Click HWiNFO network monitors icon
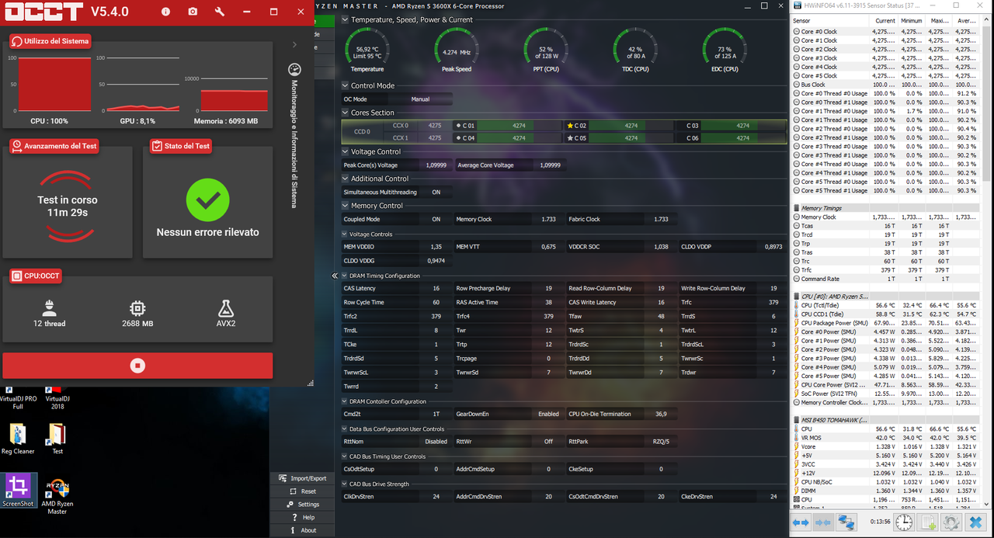This screenshot has width=994, height=538. pyautogui.click(x=846, y=522)
